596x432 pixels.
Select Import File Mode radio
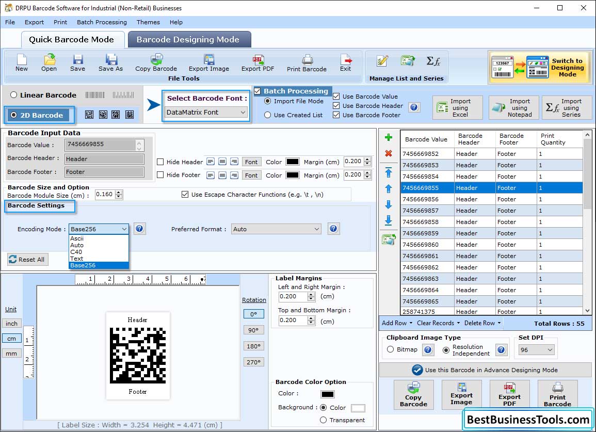(268, 101)
